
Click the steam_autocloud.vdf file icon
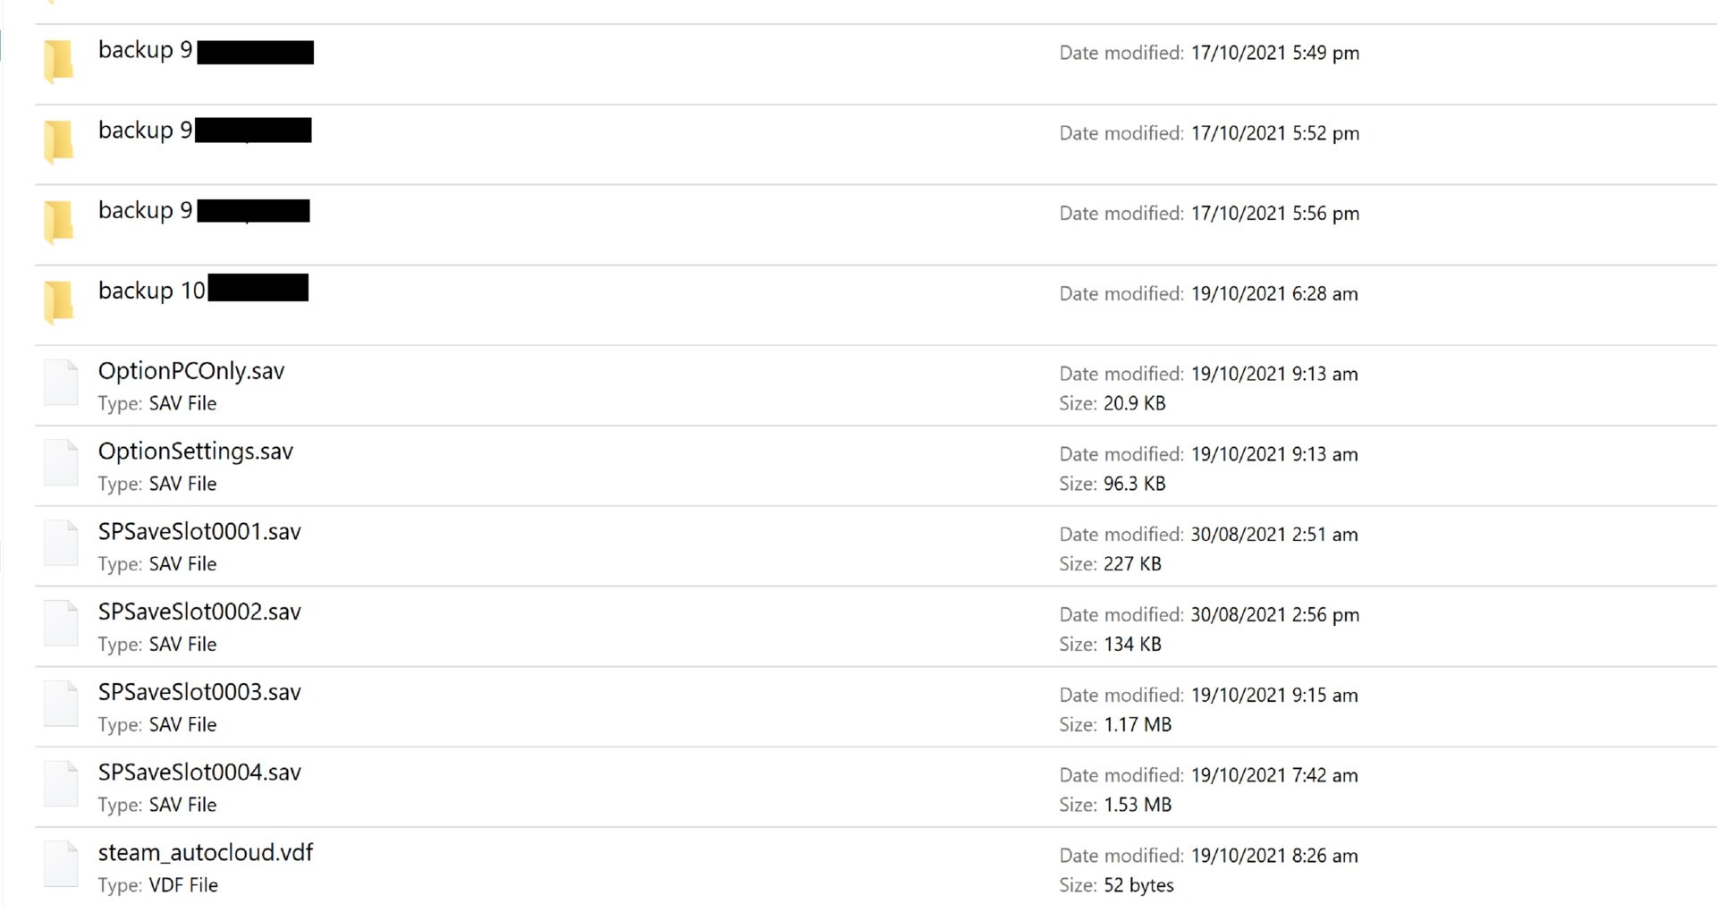pyautogui.click(x=61, y=865)
